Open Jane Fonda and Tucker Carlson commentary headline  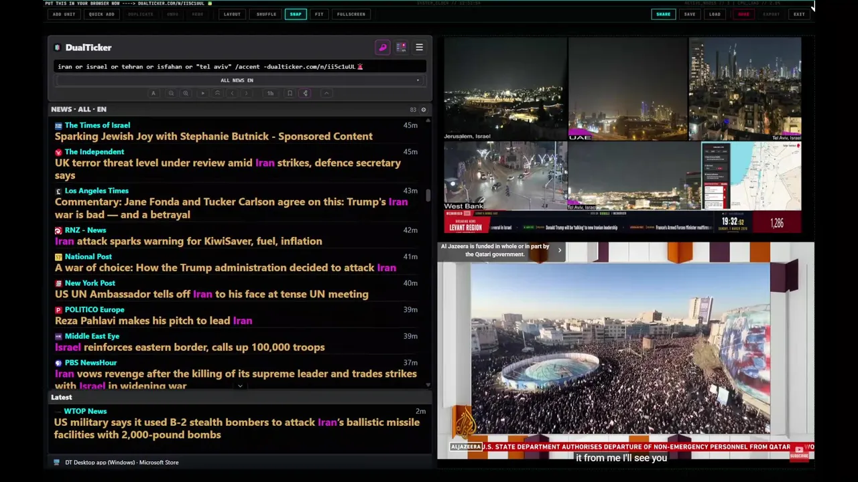click(231, 208)
